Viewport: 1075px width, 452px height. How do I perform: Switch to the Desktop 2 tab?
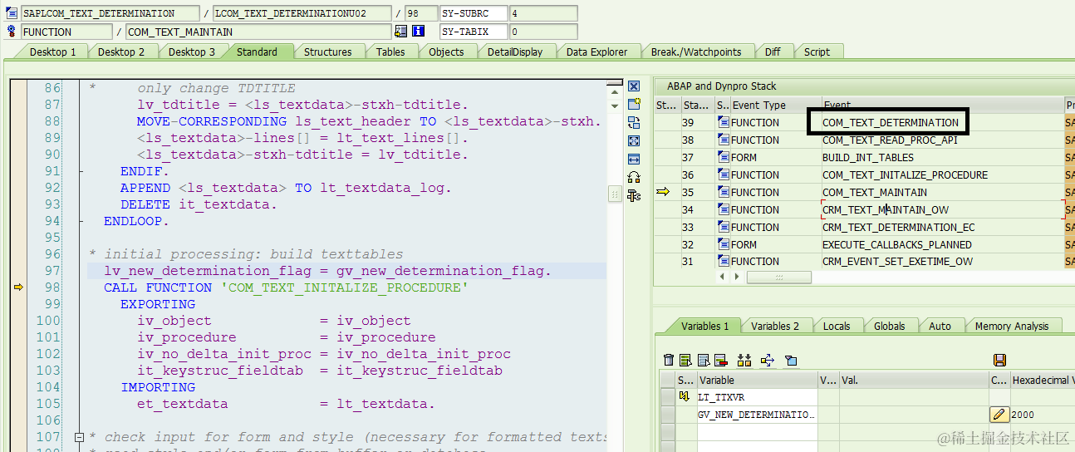click(121, 52)
